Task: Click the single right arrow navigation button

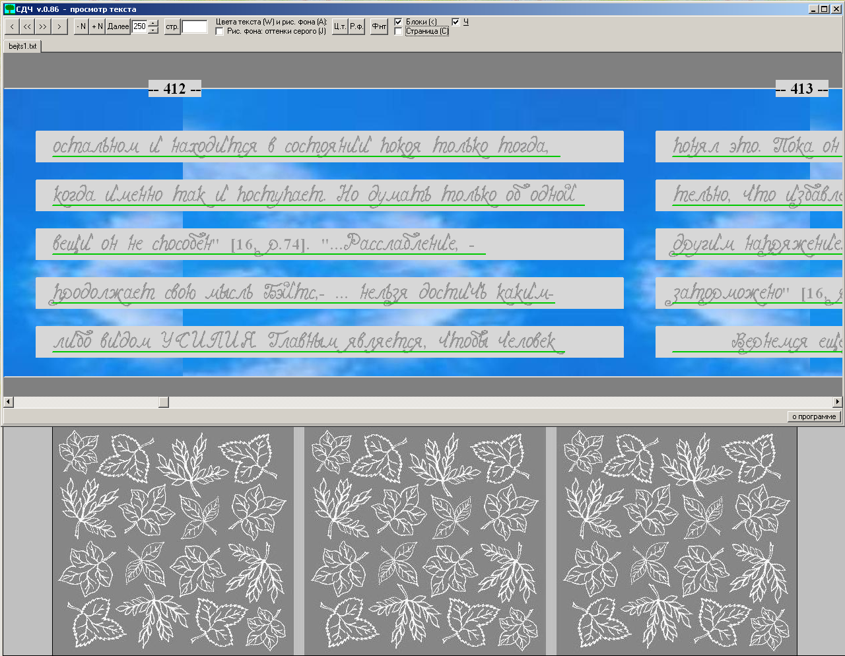Action: pos(59,26)
